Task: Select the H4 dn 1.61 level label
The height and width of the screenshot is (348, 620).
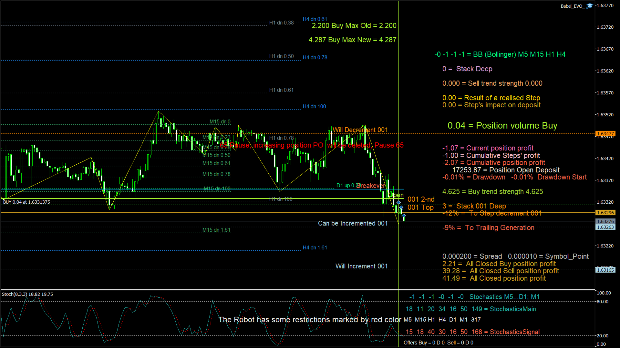Action: pyautogui.click(x=315, y=248)
